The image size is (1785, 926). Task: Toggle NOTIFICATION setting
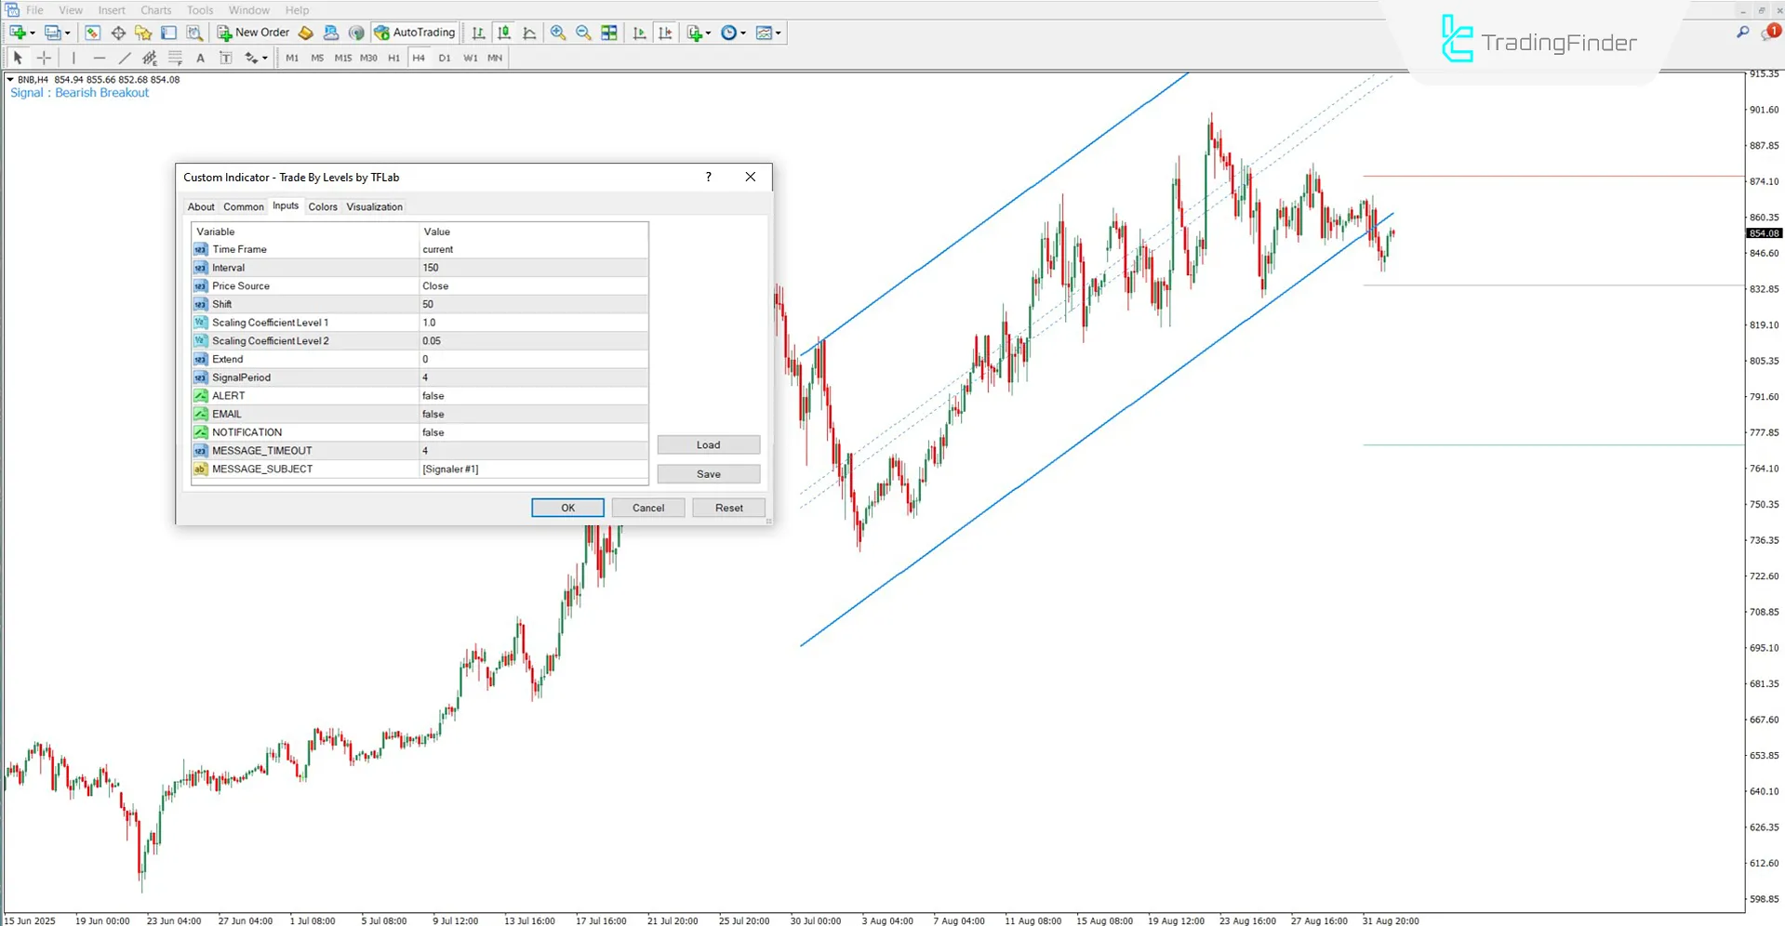point(535,431)
